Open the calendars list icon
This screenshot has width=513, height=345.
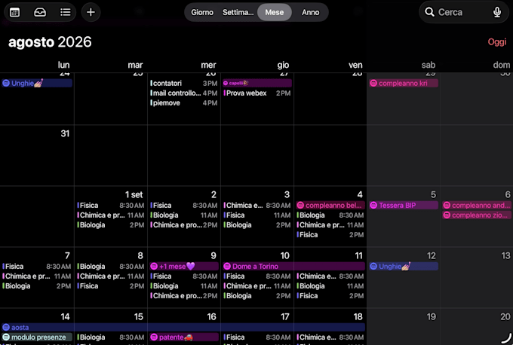(x=15, y=12)
